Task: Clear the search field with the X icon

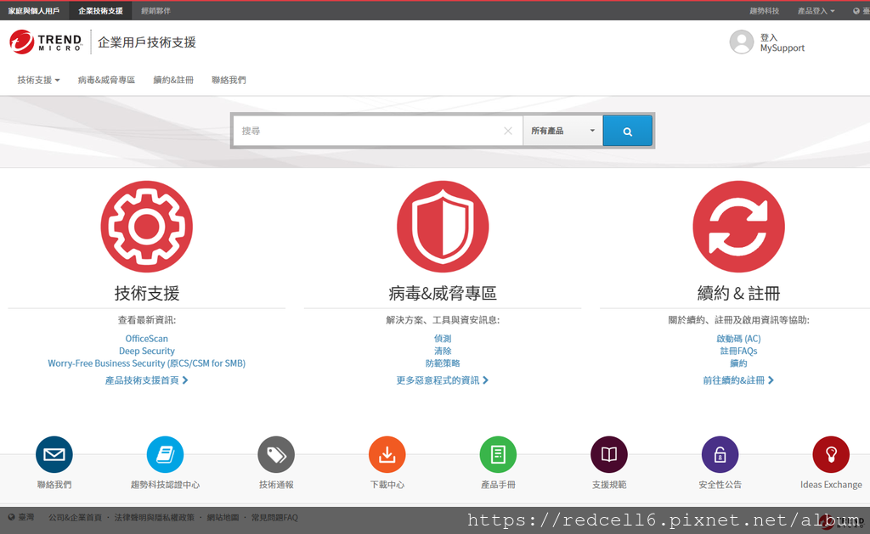Action: 508,131
